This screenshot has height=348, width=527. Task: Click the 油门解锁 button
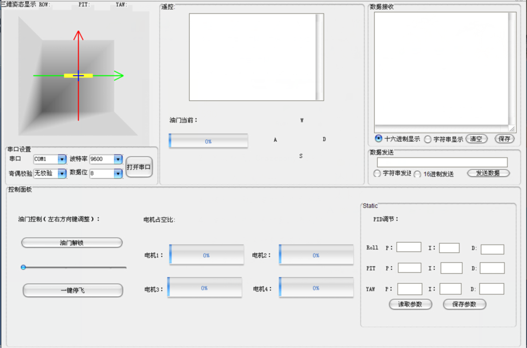coord(72,243)
